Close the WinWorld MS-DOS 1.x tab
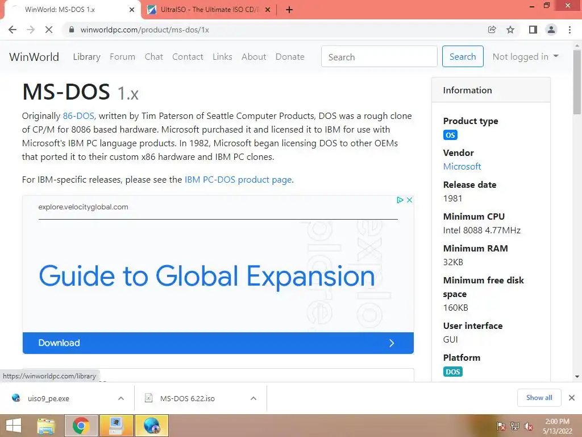 132,10
